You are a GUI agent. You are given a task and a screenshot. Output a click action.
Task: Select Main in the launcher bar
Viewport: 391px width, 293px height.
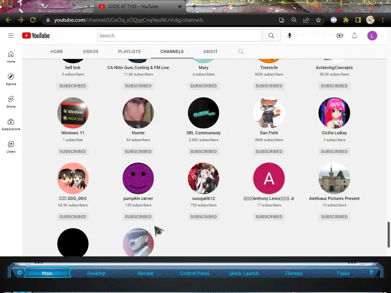click(47, 273)
